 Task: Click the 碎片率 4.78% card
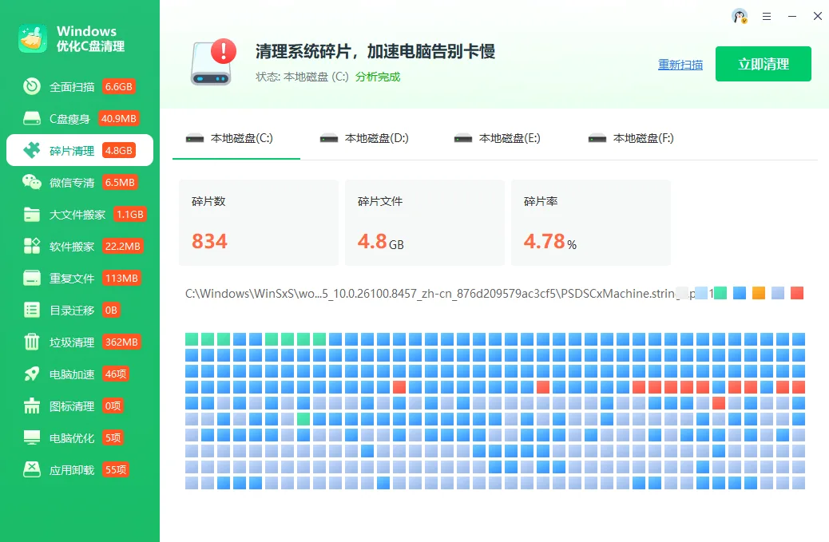(590, 223)
